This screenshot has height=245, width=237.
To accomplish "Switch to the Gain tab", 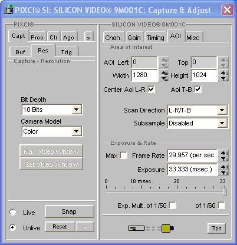I will point(134,37).
